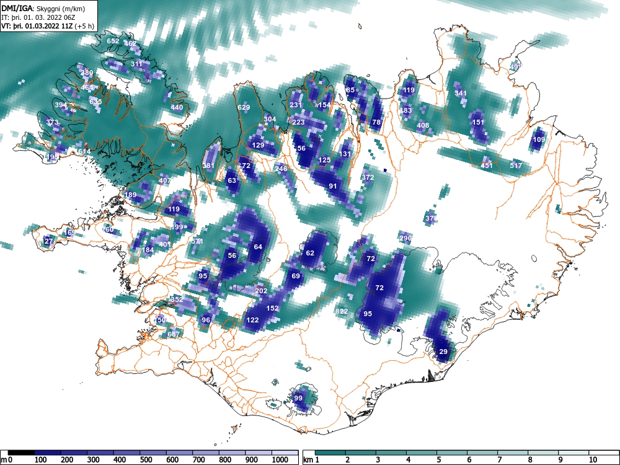The image size is (620, 465).
Task: Click the '10' label on kilometer legend
Action: [593, 459]
